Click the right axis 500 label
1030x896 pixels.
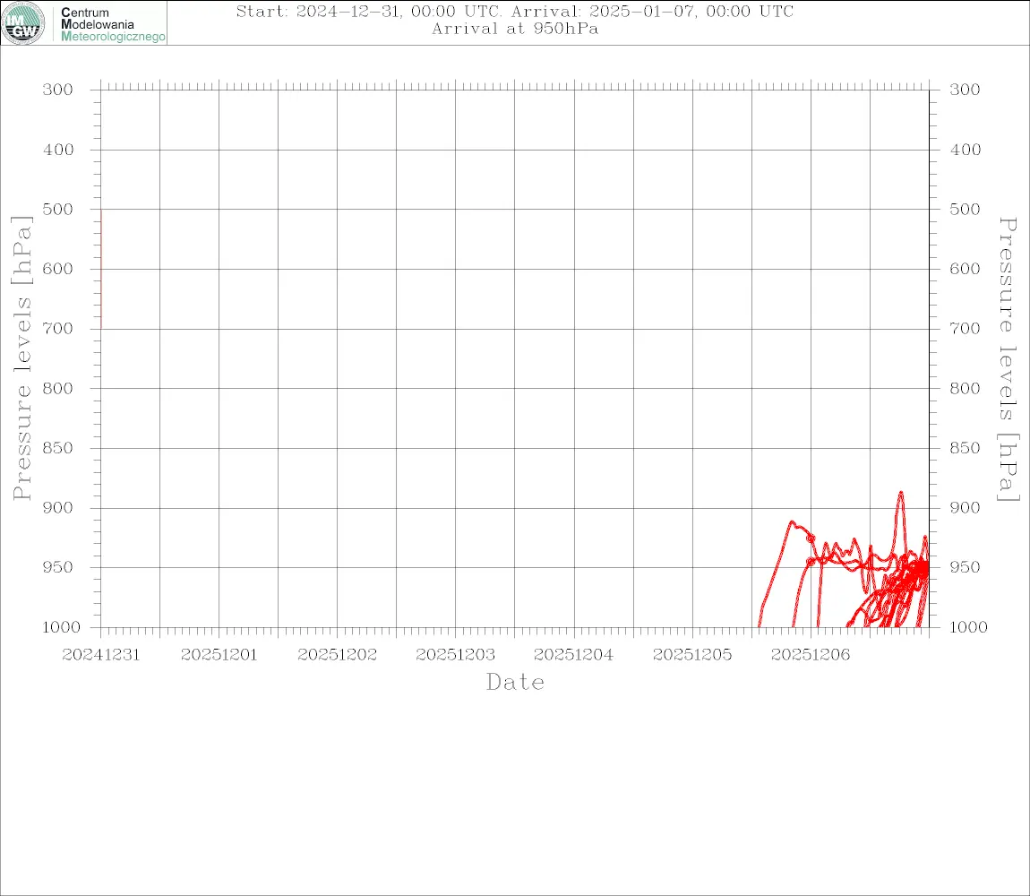965,209
